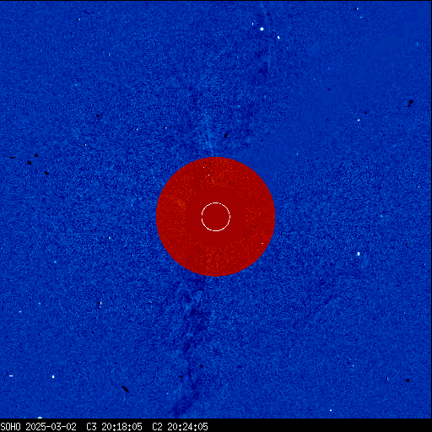Click the dark blob in the upper right

411,102
